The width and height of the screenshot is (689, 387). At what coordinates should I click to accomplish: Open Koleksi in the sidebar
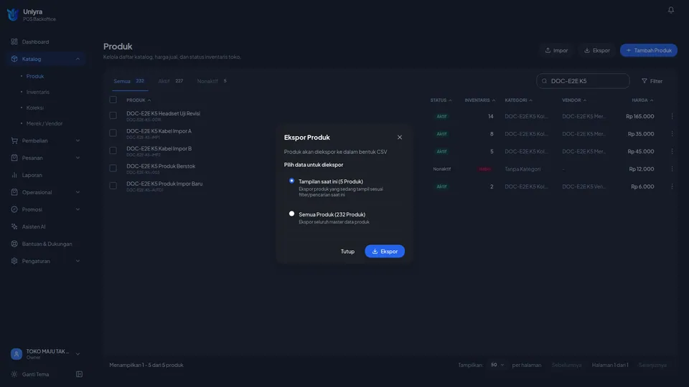pyautogui.click(x=34, y=107)
